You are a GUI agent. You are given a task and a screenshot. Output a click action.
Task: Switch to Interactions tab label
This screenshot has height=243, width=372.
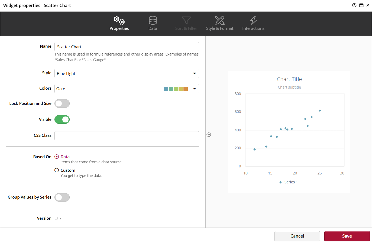point(253,28)
